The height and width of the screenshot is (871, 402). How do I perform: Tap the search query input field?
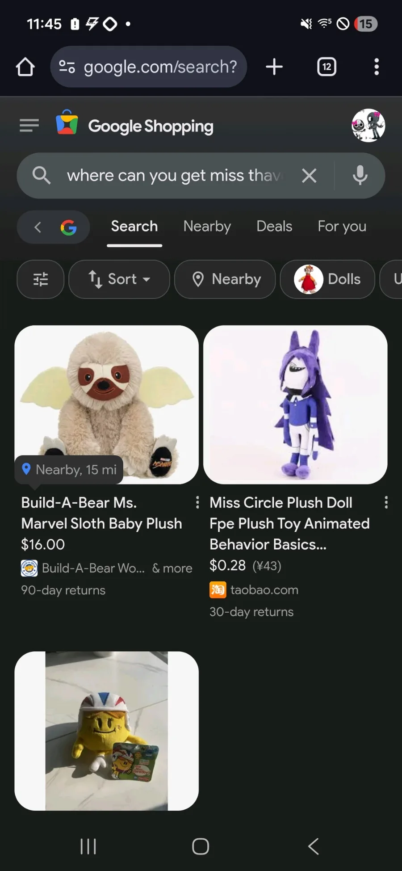click(174, 176)
